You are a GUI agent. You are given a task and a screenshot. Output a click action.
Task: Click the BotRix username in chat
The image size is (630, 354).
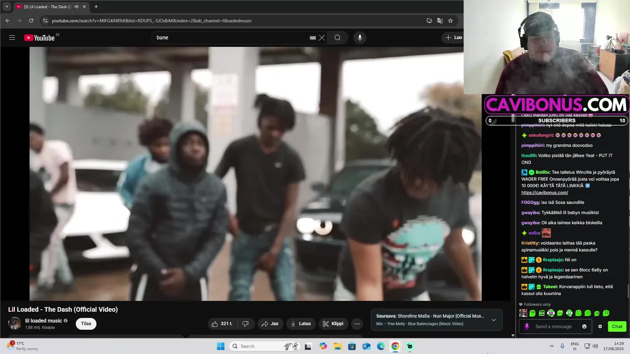pos(543,173)
